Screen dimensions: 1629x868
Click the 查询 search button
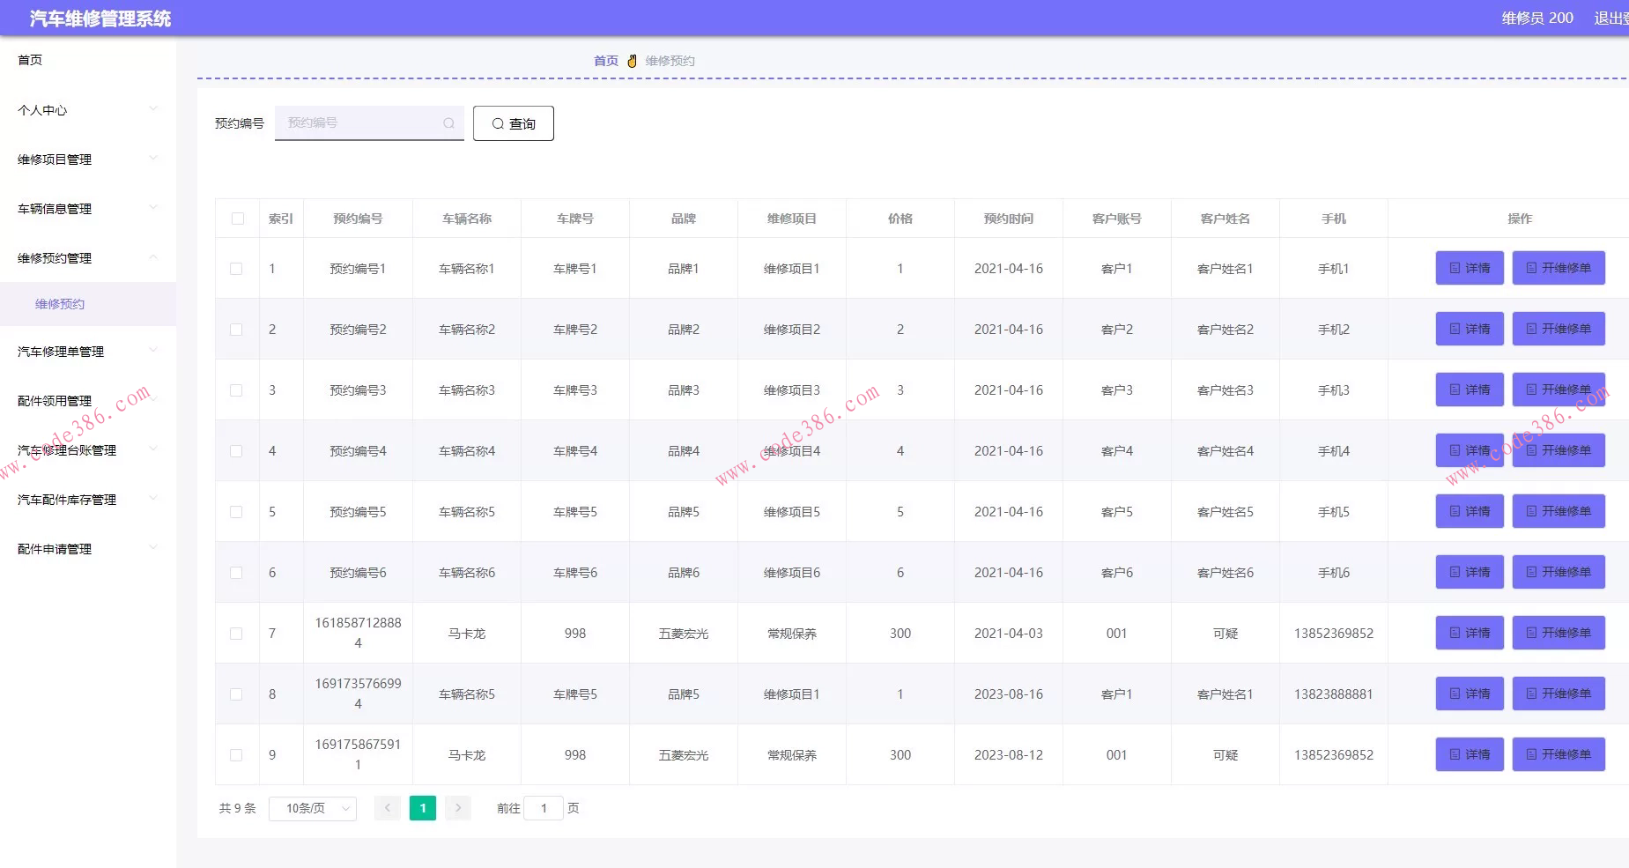(x=513, y=123)
